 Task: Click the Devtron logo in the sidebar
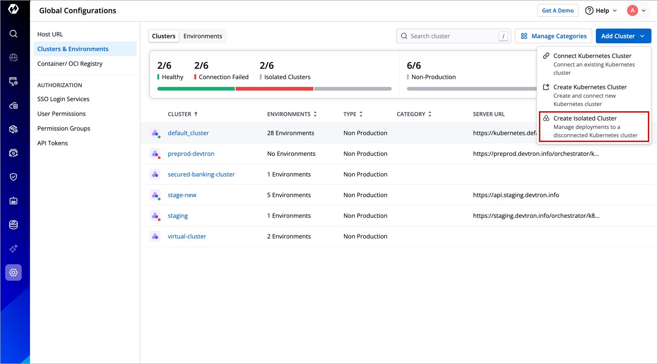coord(13,9)
